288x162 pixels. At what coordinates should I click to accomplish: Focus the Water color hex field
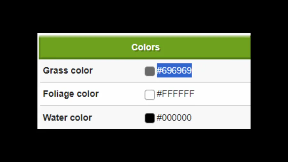(174, 118)
